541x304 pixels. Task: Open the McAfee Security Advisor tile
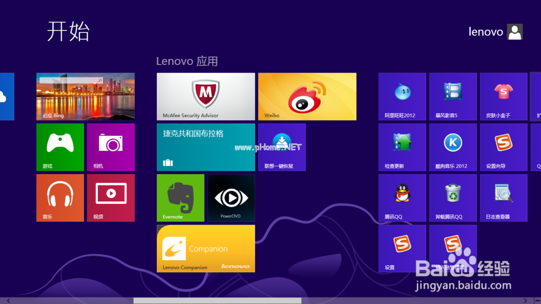[x=206, y=96]
